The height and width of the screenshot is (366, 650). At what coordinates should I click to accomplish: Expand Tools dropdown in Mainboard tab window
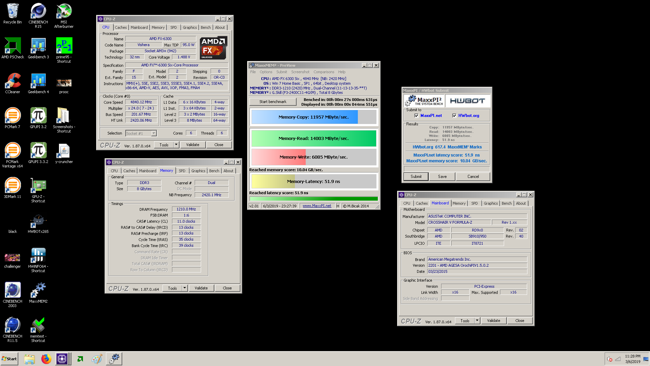(x=477, y=321)
